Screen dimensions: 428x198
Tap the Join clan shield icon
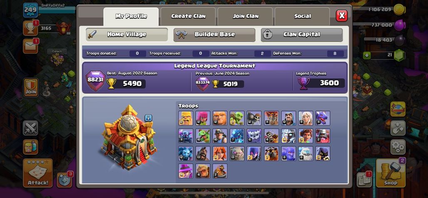(30, 88)
